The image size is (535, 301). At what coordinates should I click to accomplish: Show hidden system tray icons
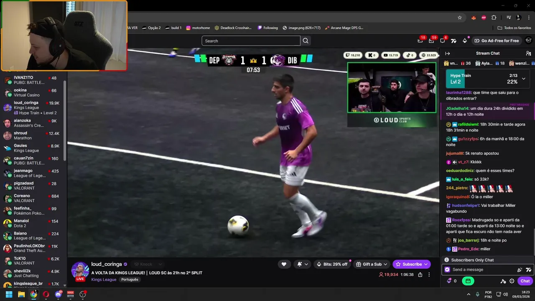click(x=468, y=294)
